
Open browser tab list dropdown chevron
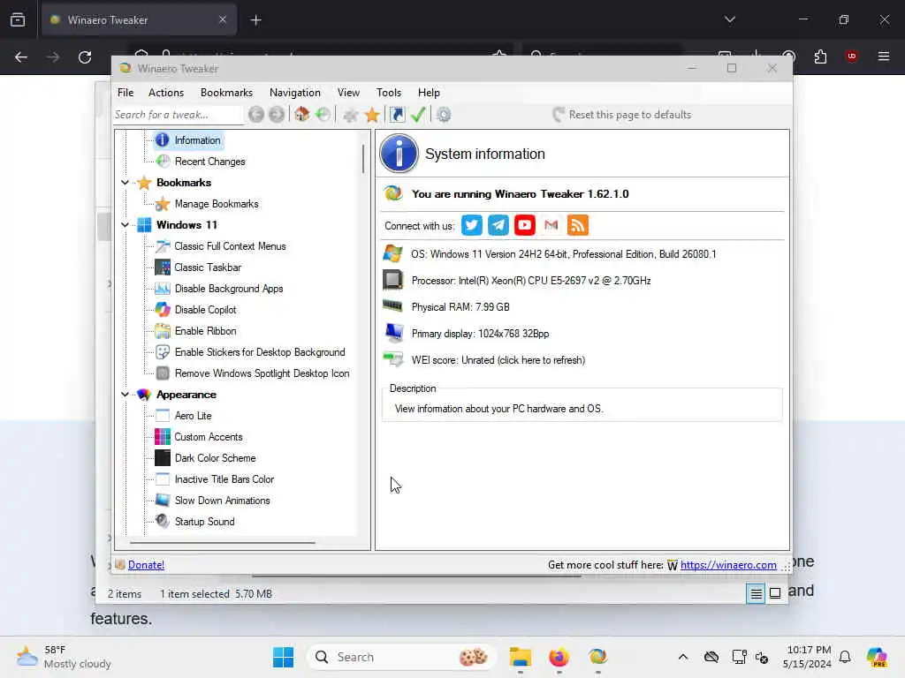729,19
